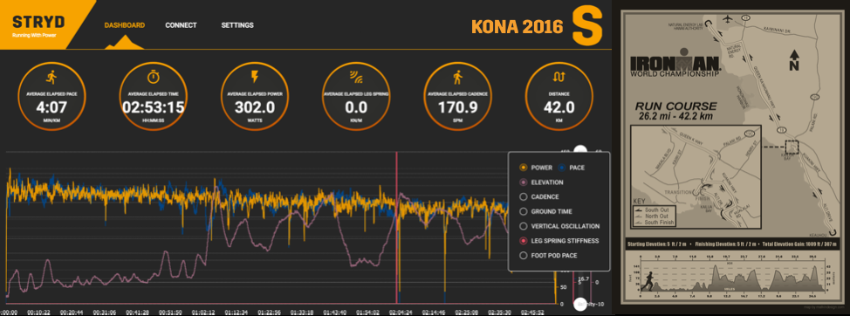Enable the Cadence series
The width and height of the screenshot is (850, 316).
click(x=523, y=196)
